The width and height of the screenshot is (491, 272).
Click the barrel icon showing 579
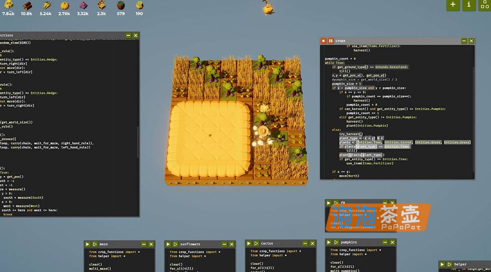[x=120, y=5]
